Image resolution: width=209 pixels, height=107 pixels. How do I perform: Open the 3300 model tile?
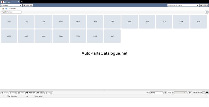click(x=78, y=36)
